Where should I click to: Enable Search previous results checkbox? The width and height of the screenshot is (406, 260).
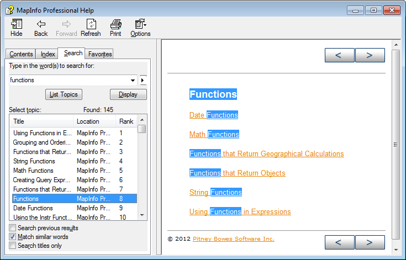(x=12, y=228)
